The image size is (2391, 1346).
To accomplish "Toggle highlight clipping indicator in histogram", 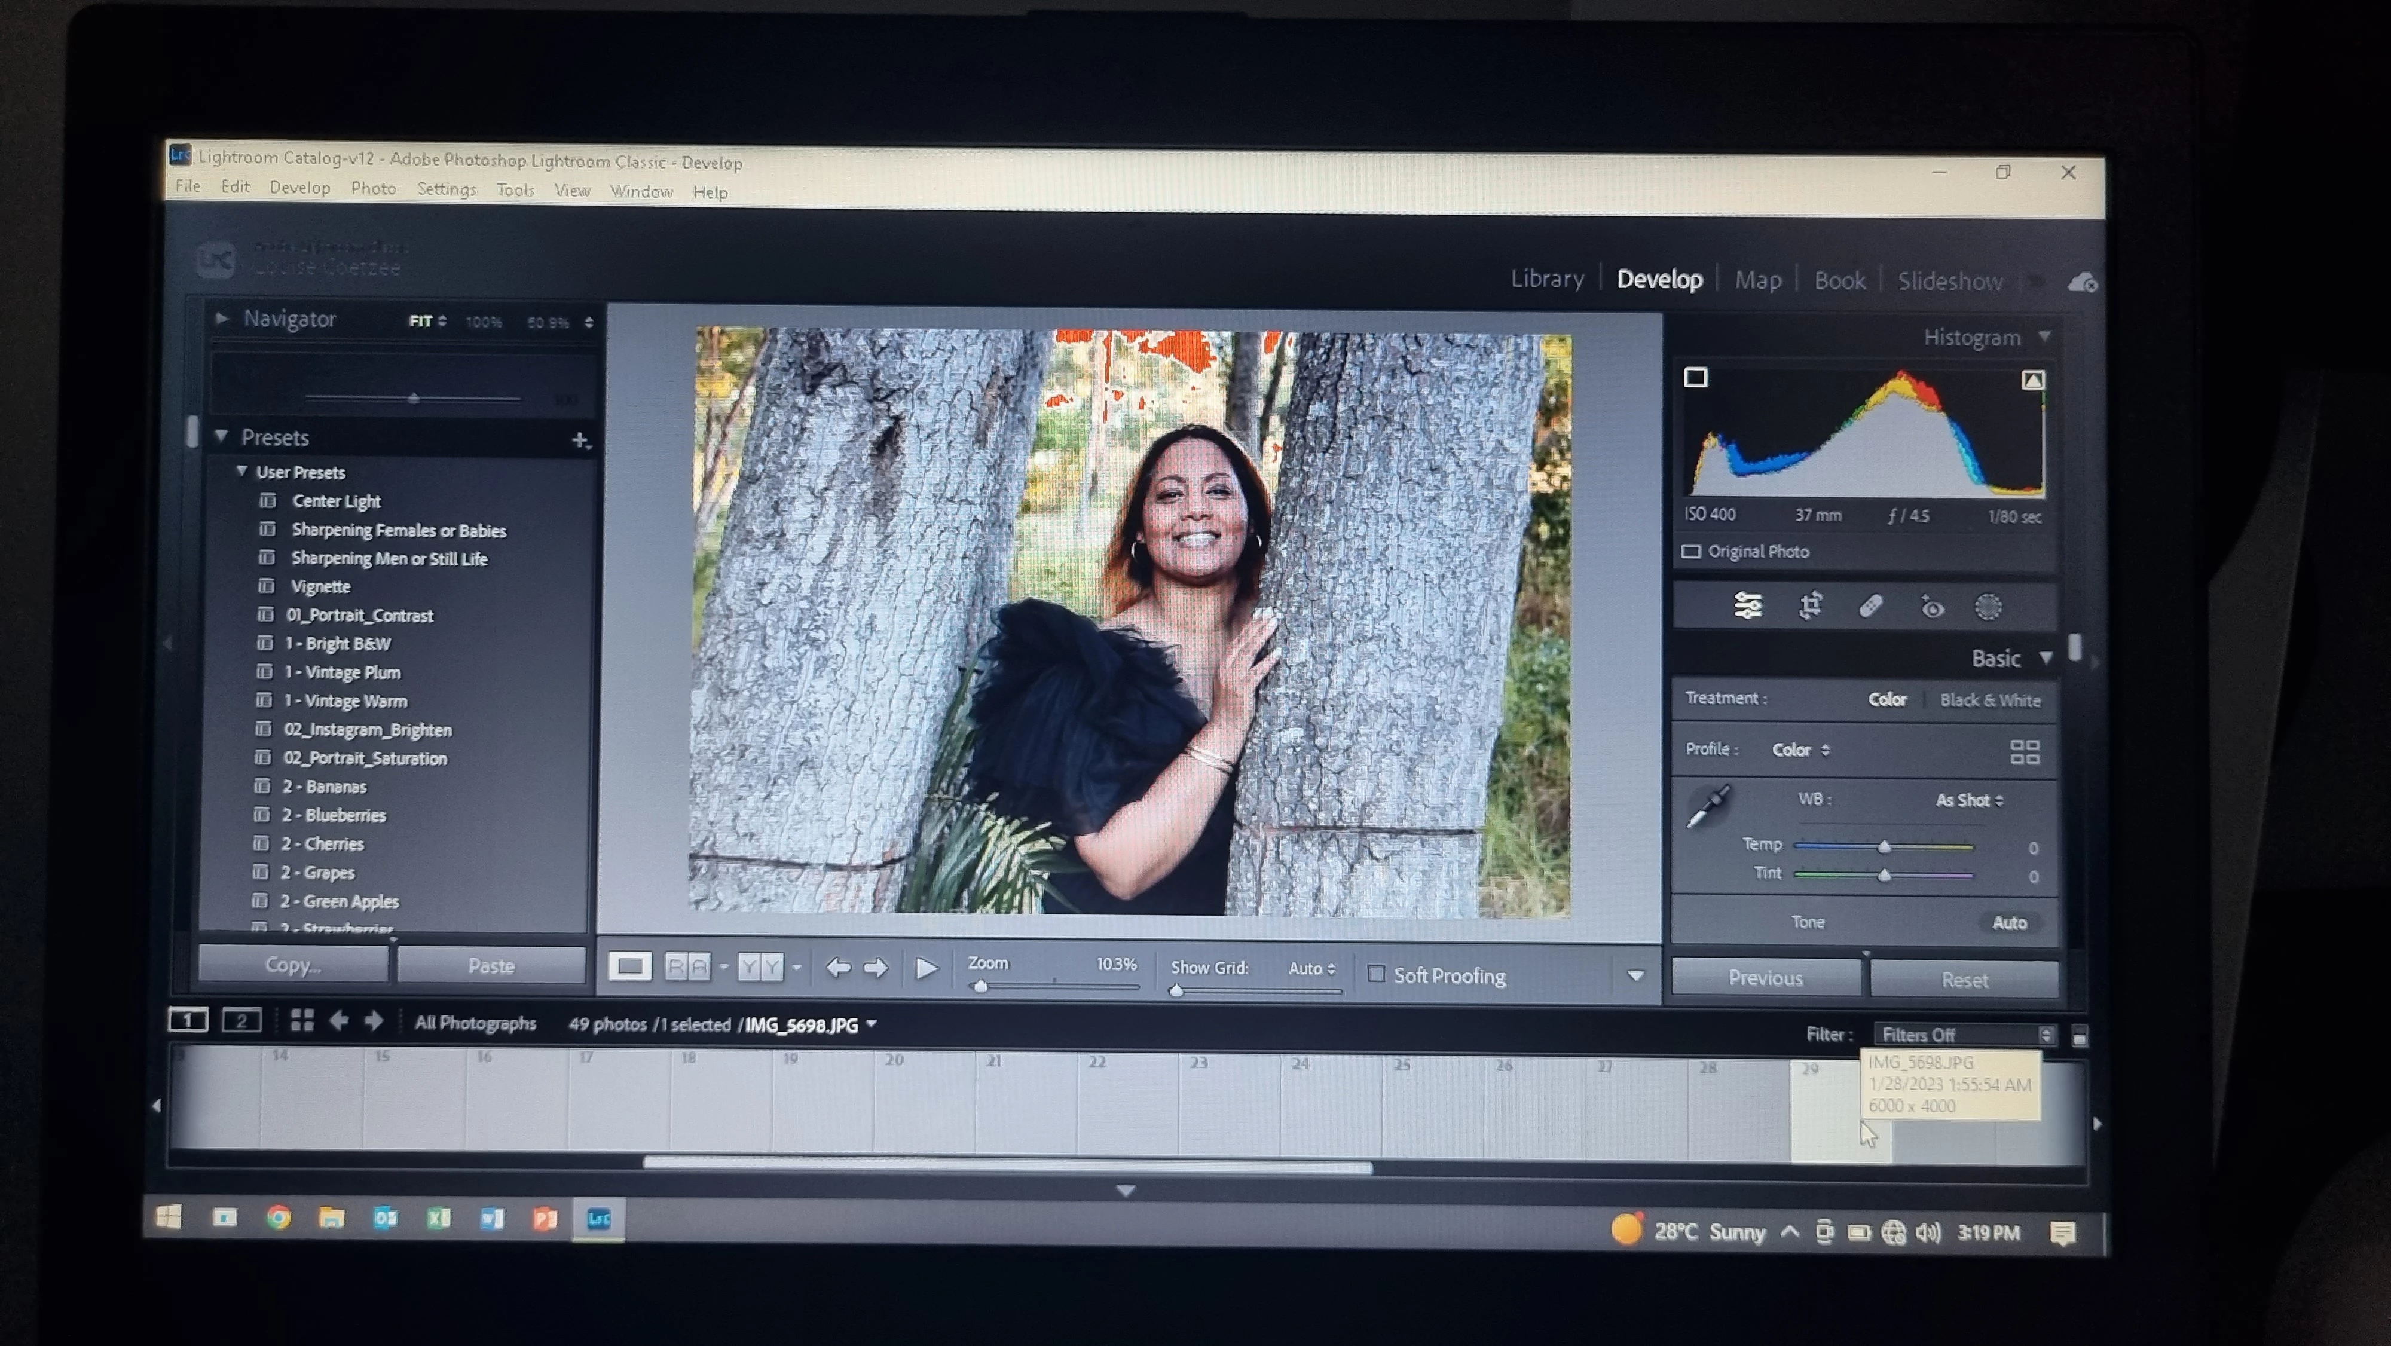I will 2033,380.
